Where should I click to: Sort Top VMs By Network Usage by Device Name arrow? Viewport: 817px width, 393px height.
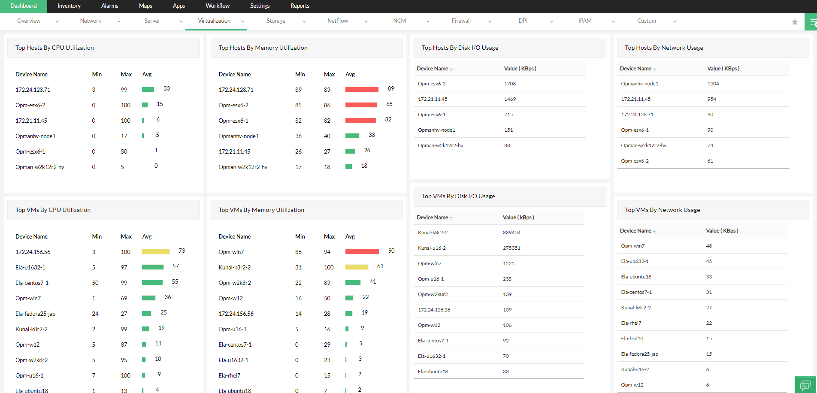pos(654,231)
